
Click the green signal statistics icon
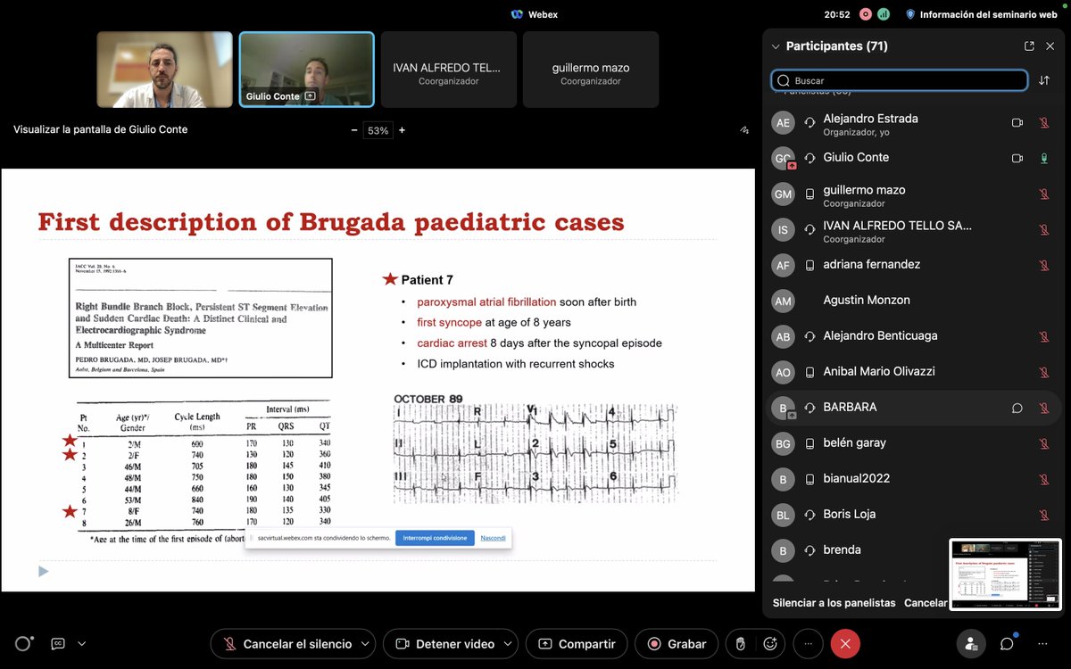click(x=883, y=14)
